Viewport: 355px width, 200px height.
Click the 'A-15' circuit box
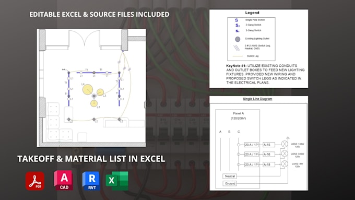pyautogui.click(x=269, y=145)
